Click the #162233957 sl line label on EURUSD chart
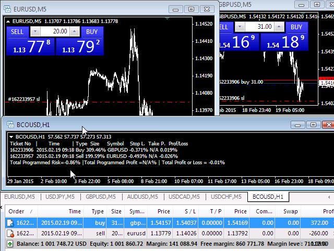Screen dimensions: 334x251 pos(24,99)
